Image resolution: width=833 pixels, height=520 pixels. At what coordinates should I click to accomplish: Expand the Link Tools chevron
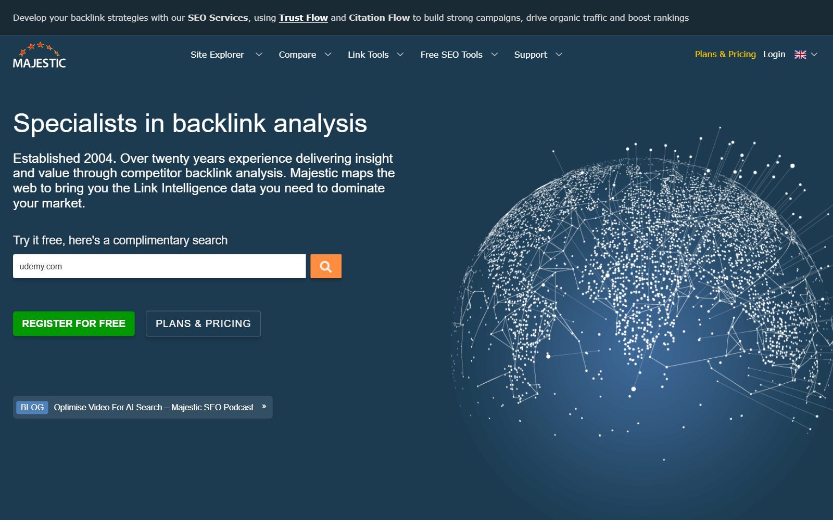[x=400, y=55]
